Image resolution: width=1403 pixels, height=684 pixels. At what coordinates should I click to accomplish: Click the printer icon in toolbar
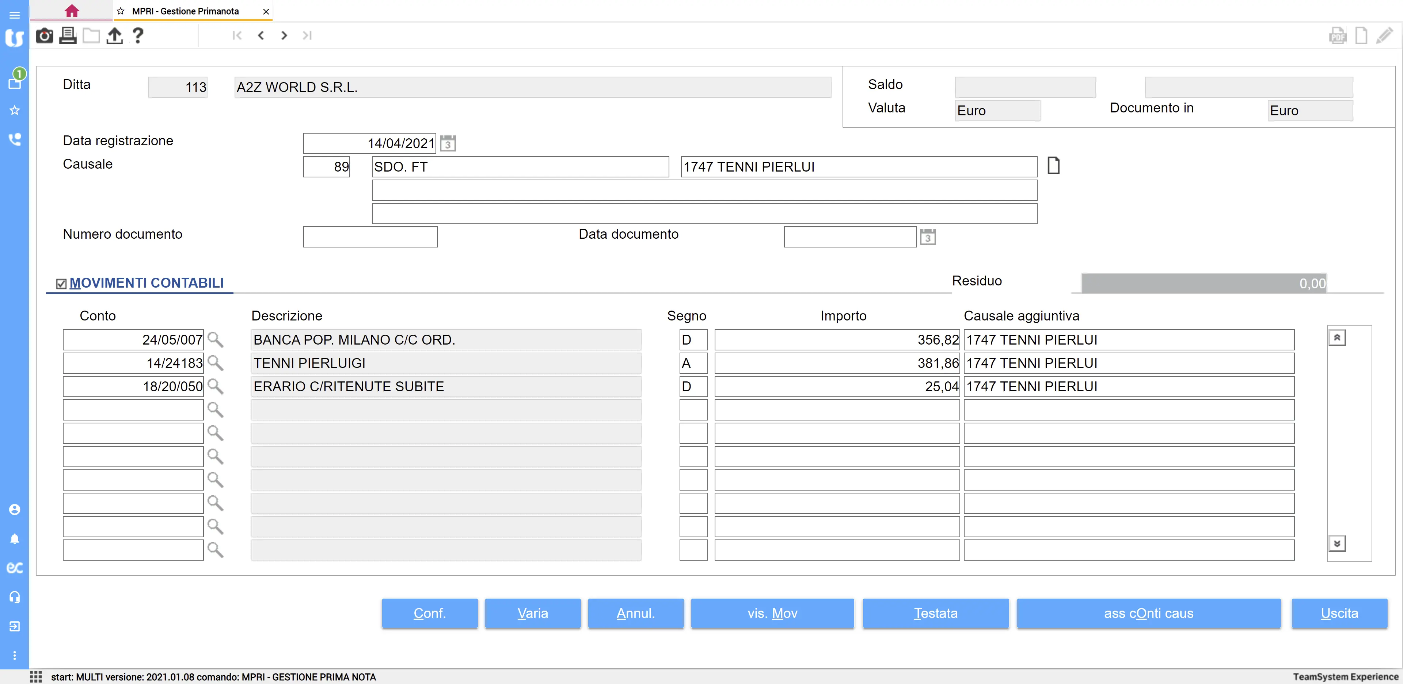(68, 36)
